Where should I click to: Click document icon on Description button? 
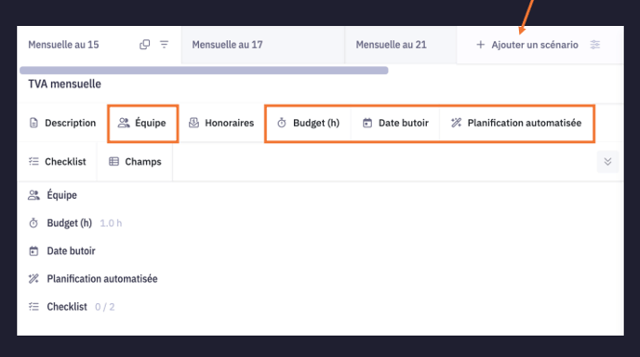click(33, 123)
